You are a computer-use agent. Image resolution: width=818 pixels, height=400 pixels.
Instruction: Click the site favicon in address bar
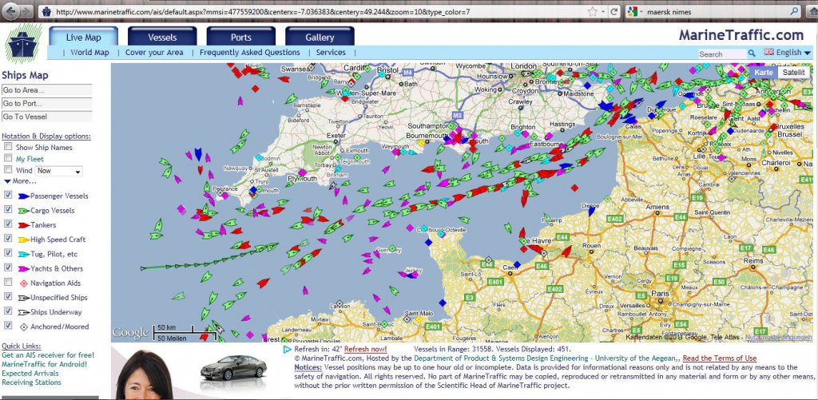(46, 11)
